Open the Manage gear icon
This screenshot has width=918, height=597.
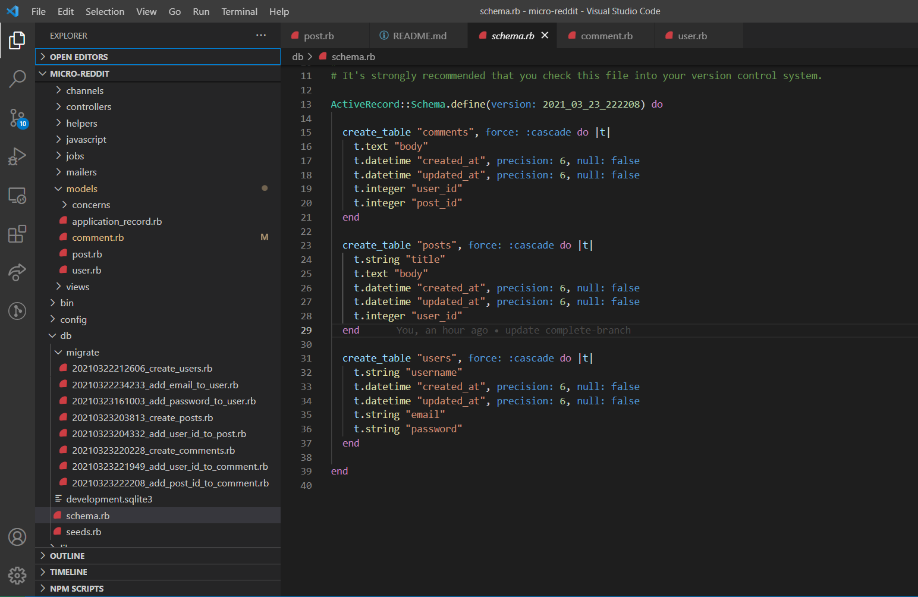(17, 575)
